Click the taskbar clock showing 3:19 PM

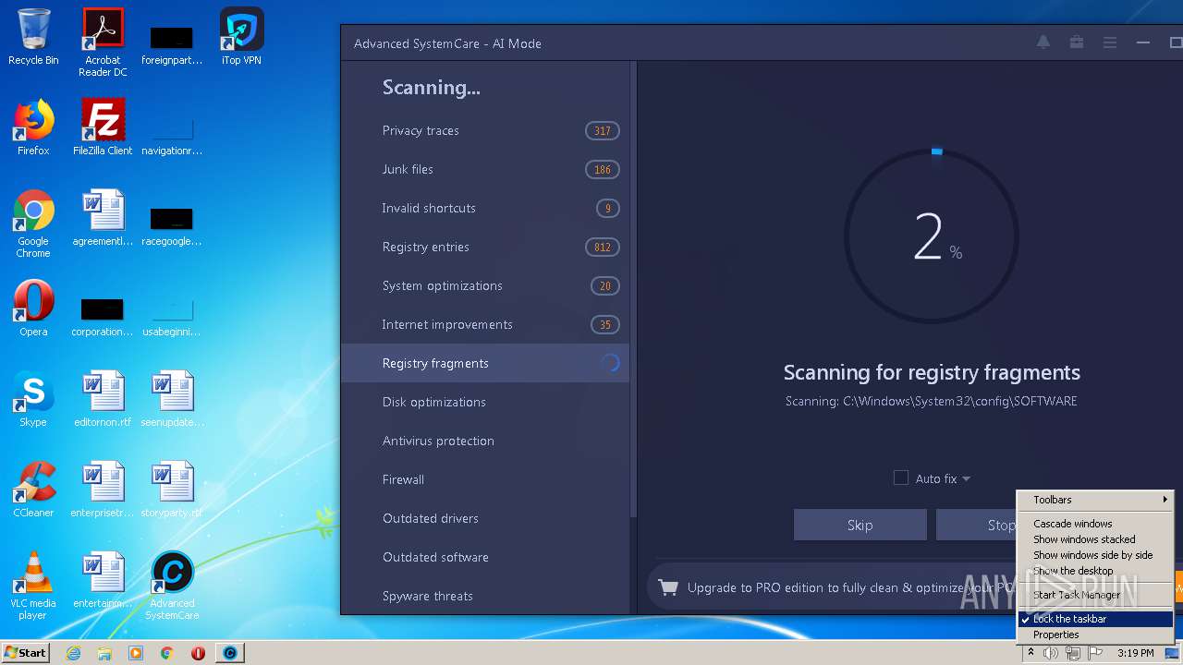click(1135, 653)
